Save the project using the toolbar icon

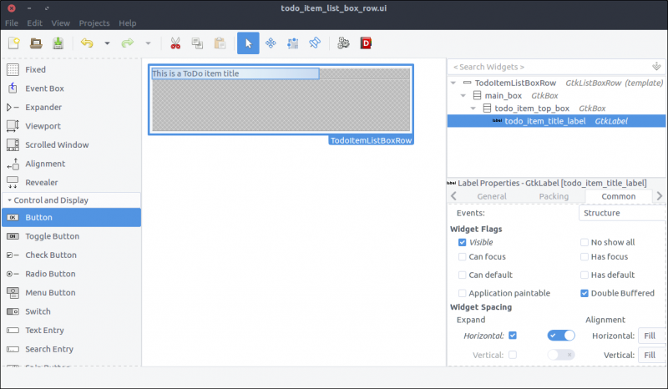(x=58, y=43)
